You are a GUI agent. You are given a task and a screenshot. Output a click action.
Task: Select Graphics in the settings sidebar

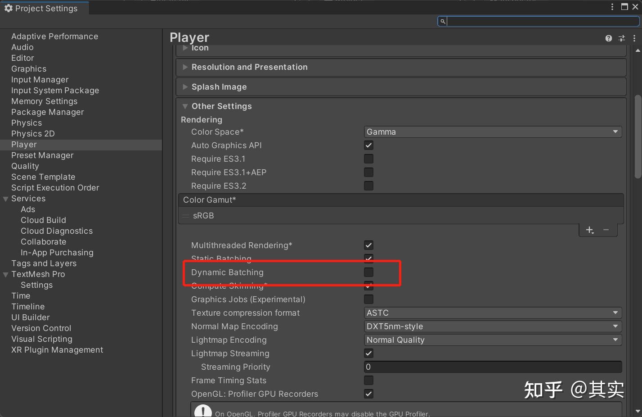[x=28, y=68]
